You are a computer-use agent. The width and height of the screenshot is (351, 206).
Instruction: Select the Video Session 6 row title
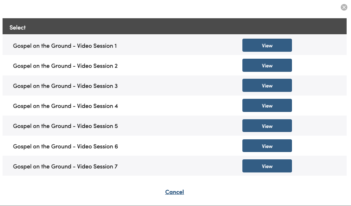(65, 147)
